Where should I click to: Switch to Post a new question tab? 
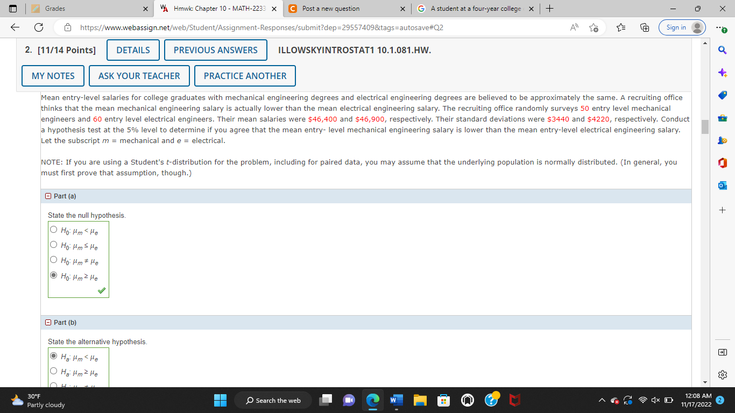click(x=347, y=9)
